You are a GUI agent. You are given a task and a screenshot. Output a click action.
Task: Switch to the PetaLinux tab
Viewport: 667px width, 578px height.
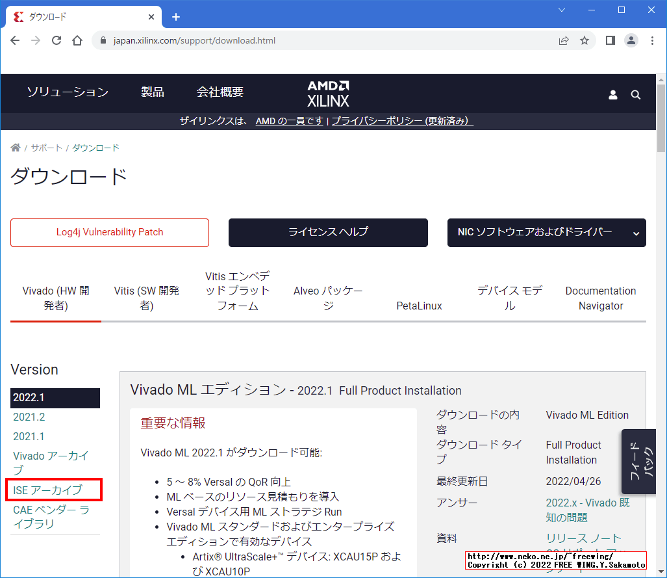419,306
